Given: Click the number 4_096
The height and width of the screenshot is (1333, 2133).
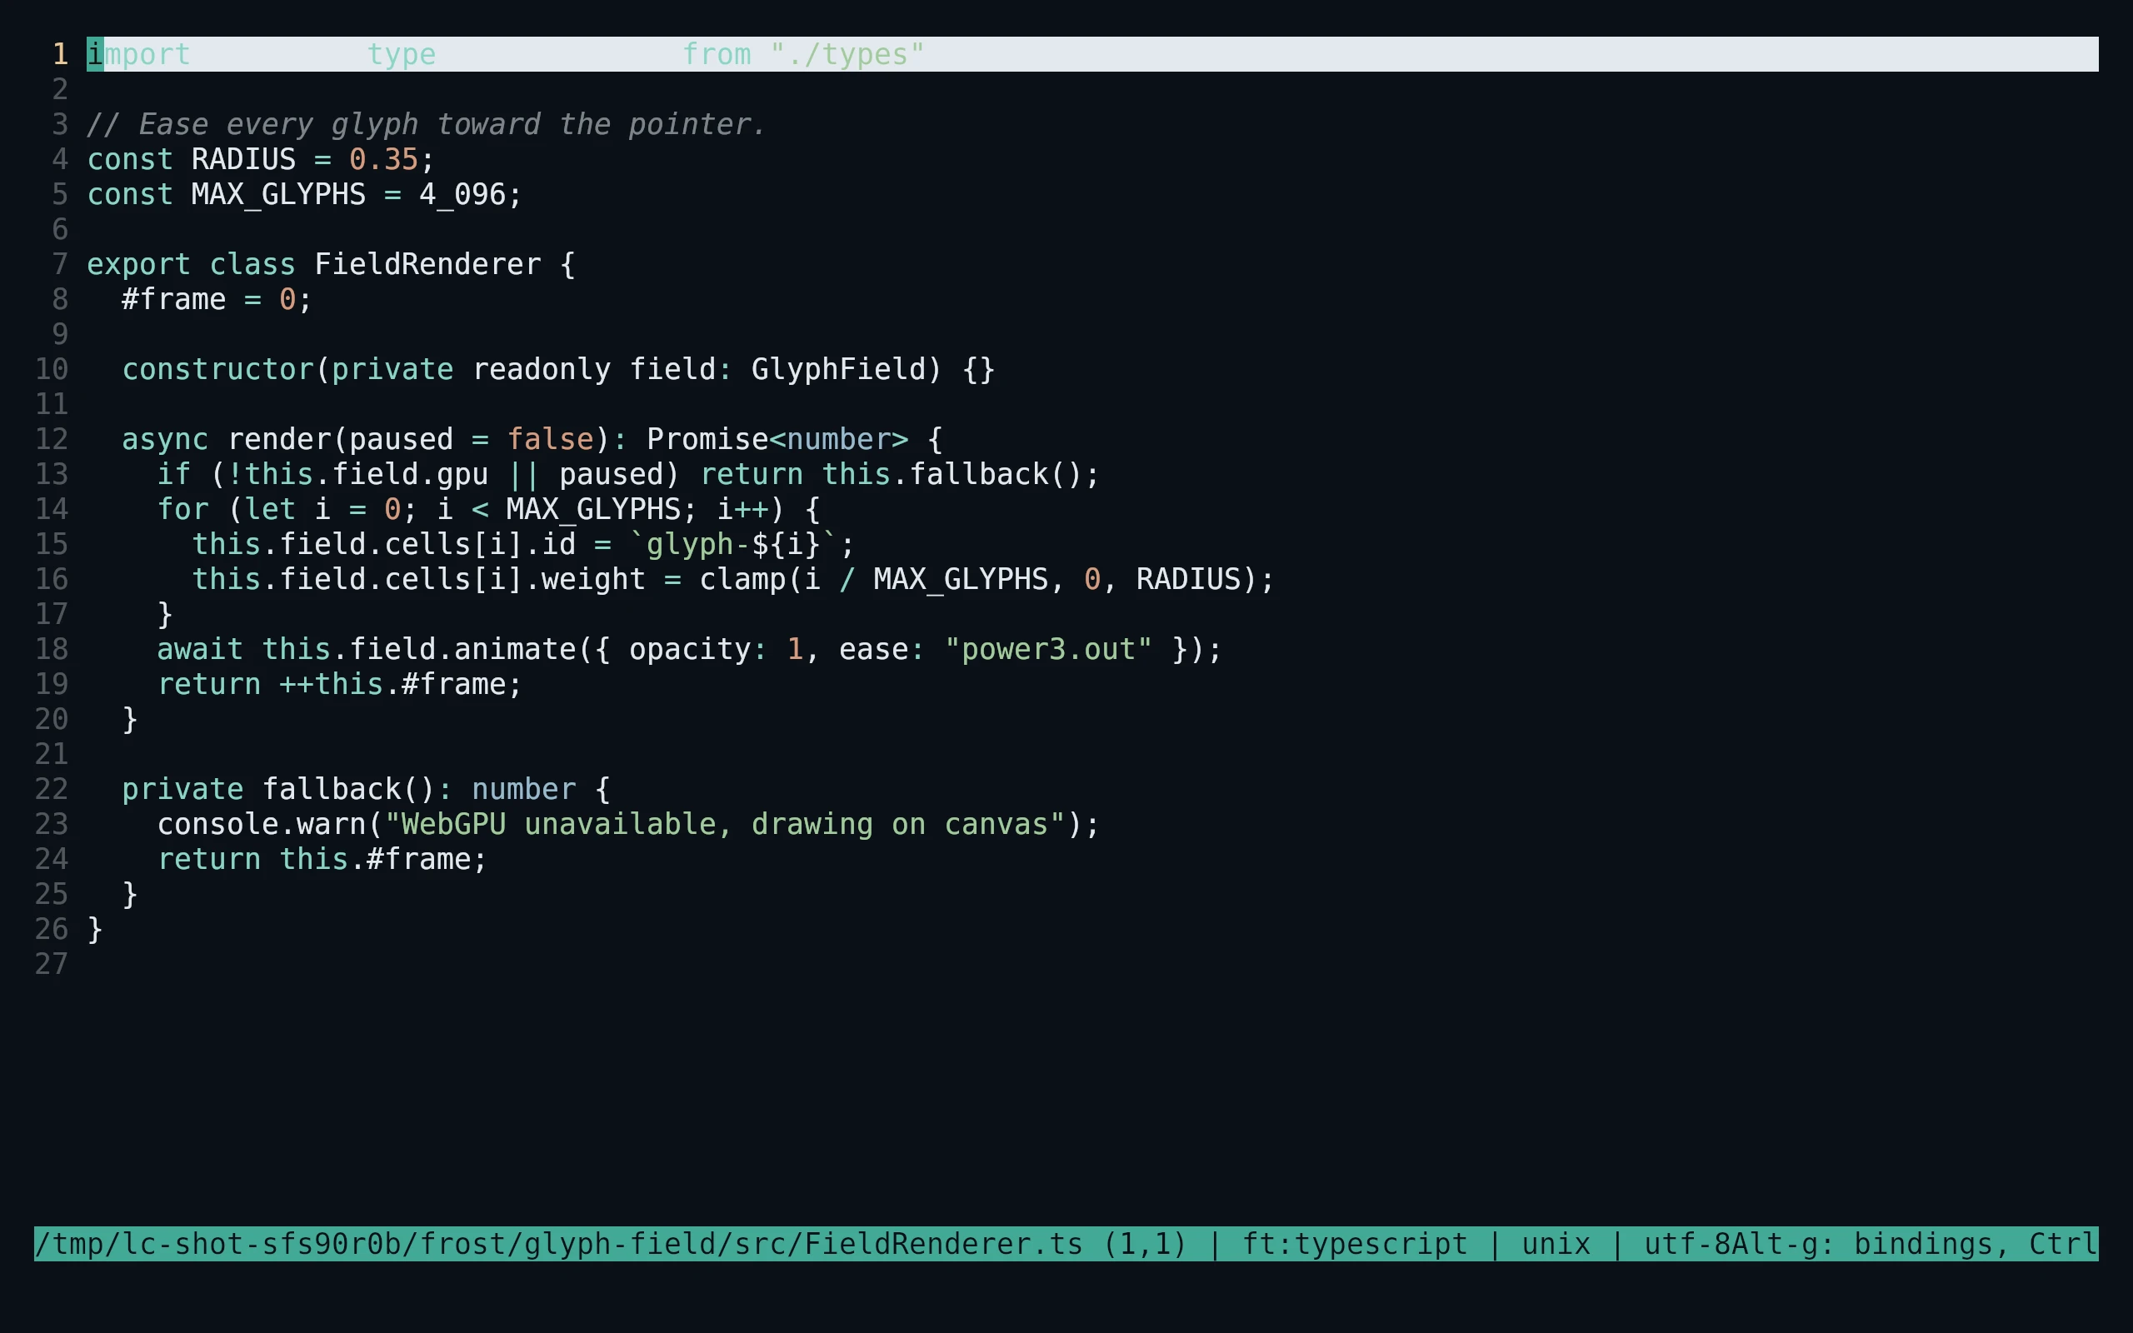Looking at the screenshot, I should click(462, 195).
